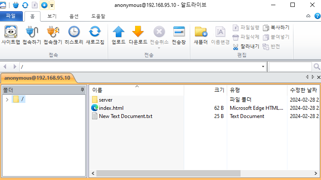
Task: Click 파일실행 run file
Action: pos(246,28)
